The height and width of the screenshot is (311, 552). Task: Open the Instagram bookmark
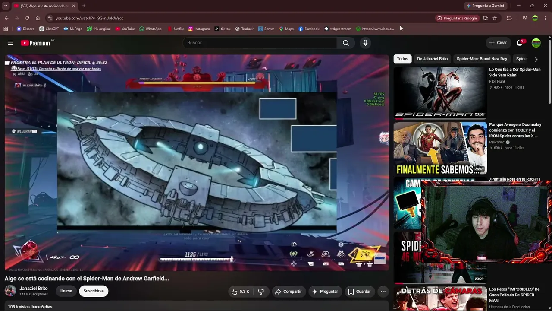point(199,29)
